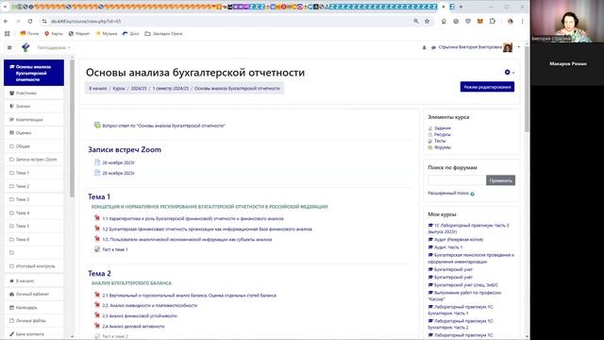
Task: Open the site logo home link
Action: [25, 47]
